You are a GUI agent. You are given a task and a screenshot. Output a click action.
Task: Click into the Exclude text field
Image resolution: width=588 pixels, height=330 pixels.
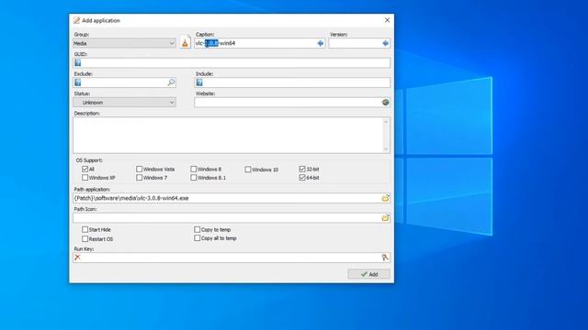tap(124, 82)
